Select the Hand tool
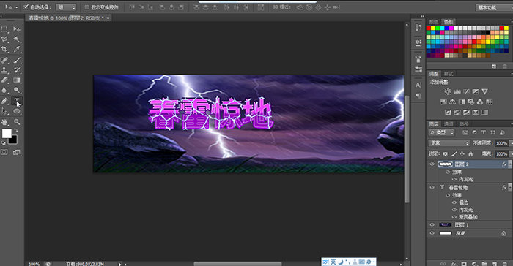The height and width of the screenshot is (266, 513). point(4,122)
